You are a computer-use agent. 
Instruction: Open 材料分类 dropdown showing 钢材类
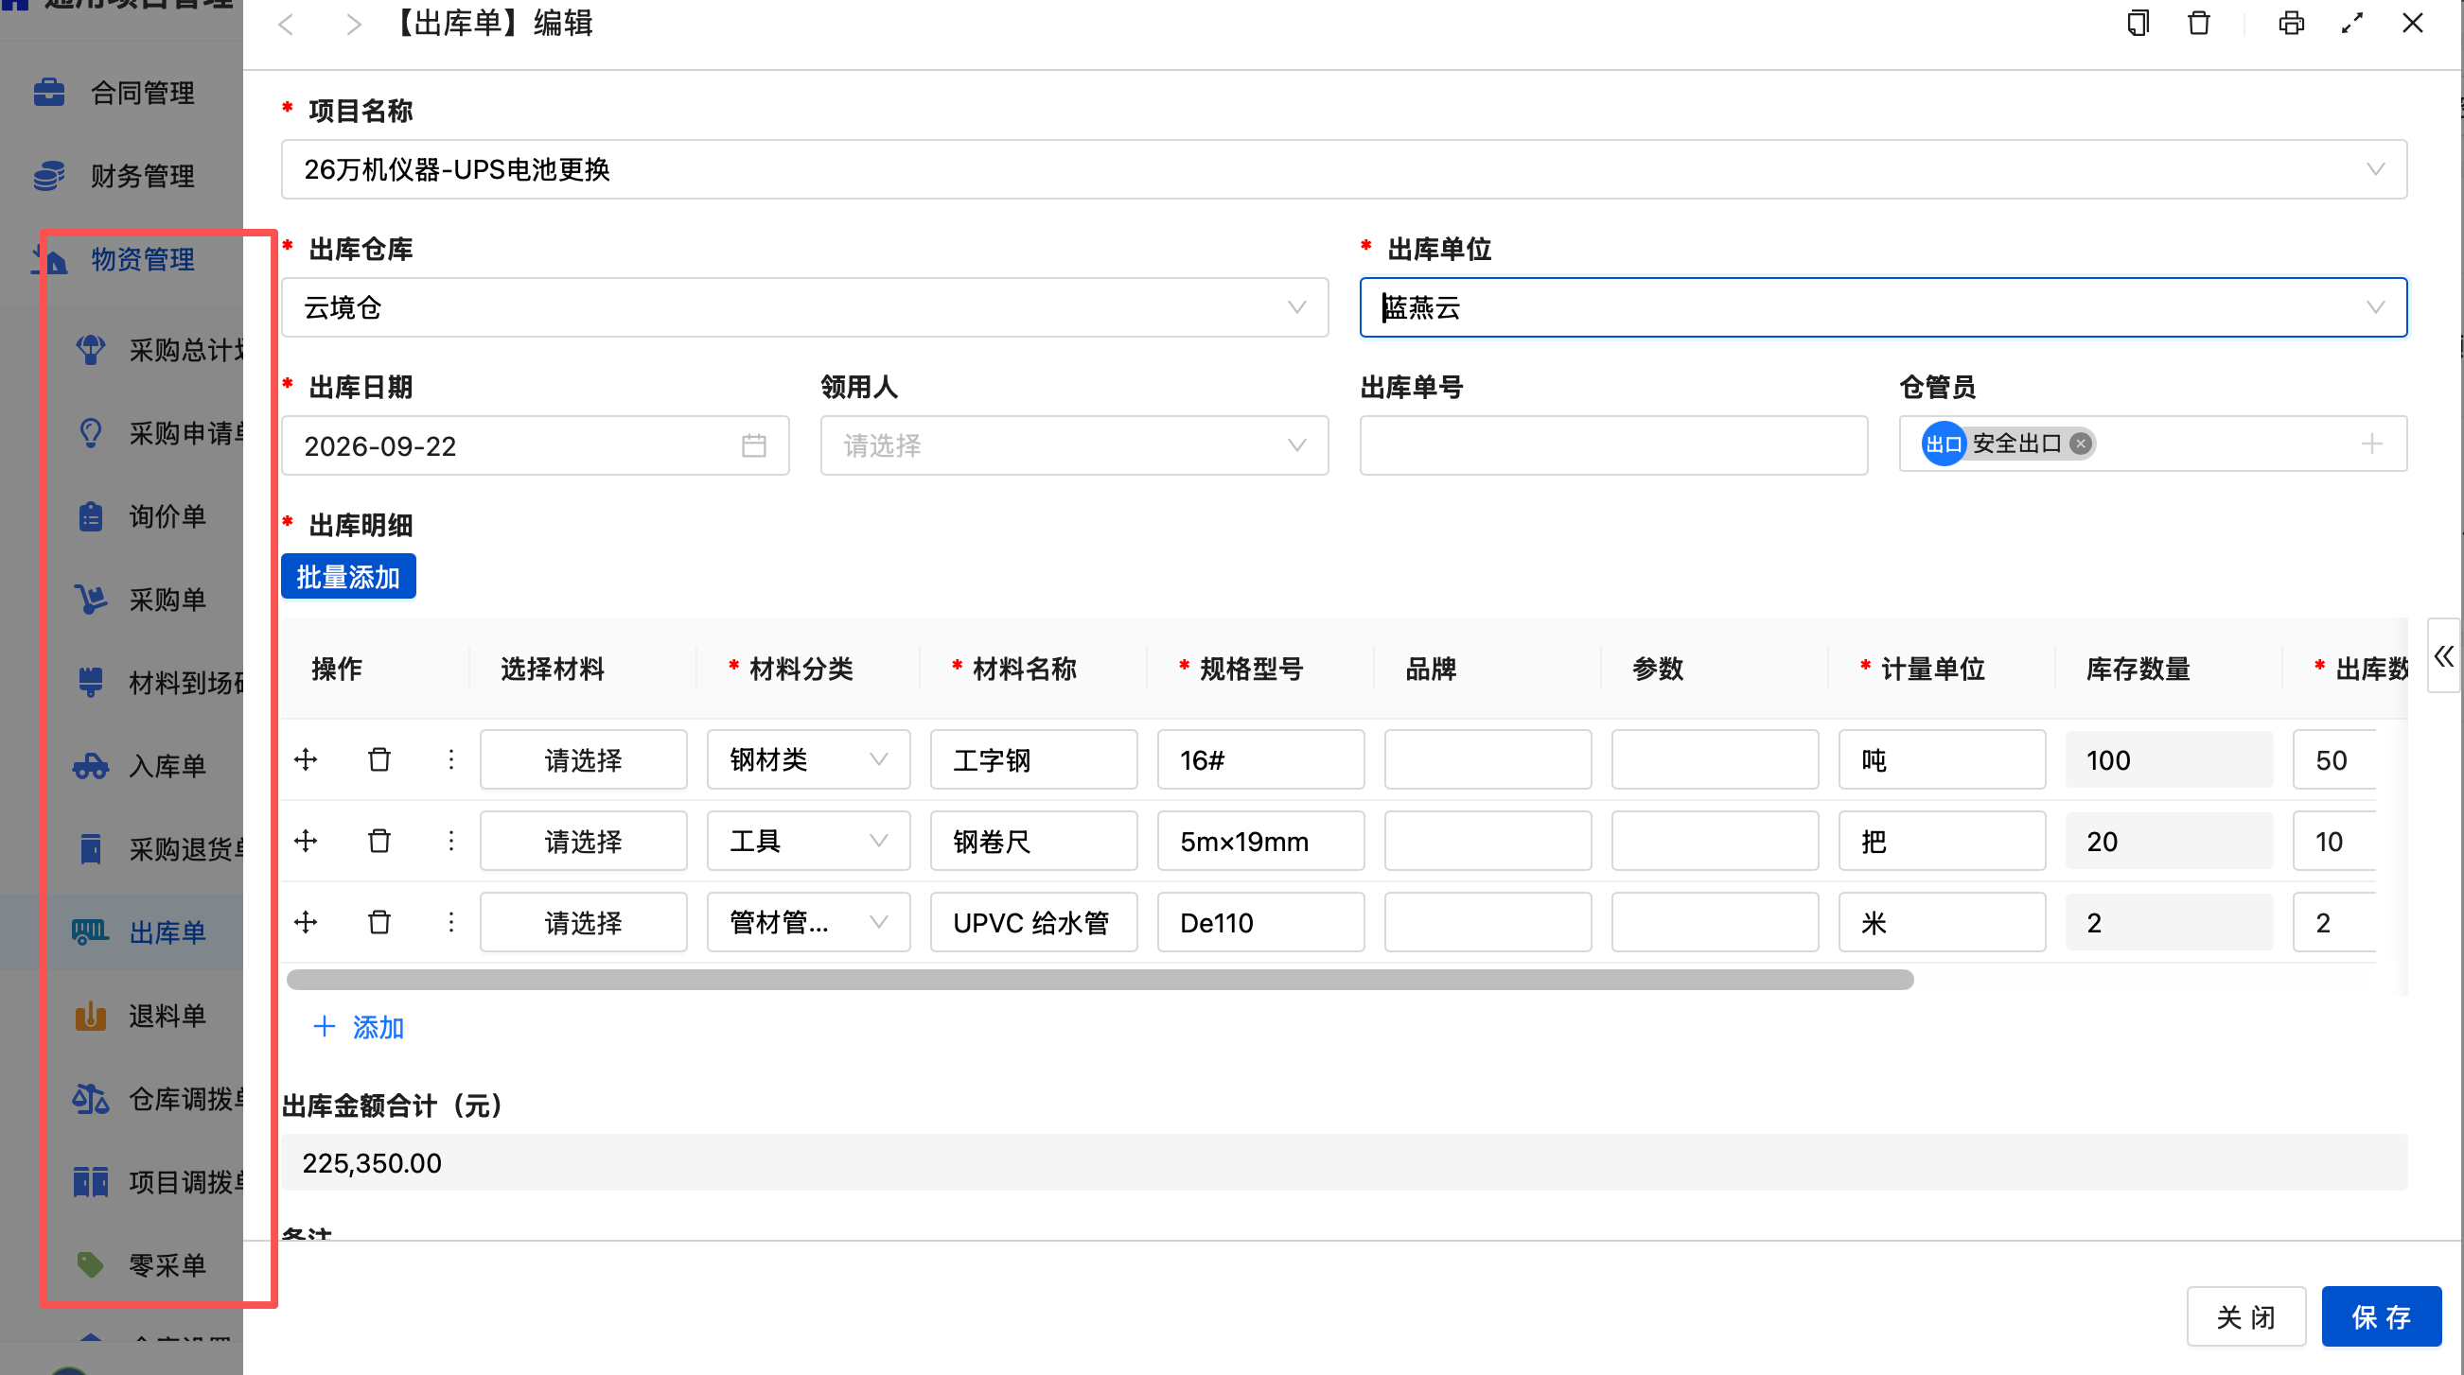click(808, 760)
